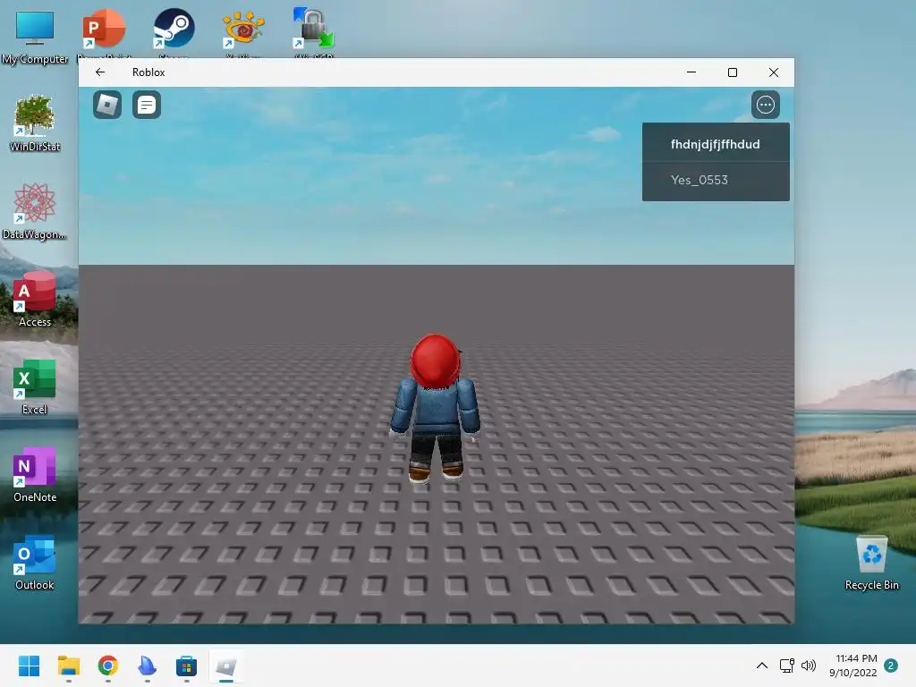Select the OneNote desktop shortcut
Viewport: 916px width, 687px height.
click(35, 474)
